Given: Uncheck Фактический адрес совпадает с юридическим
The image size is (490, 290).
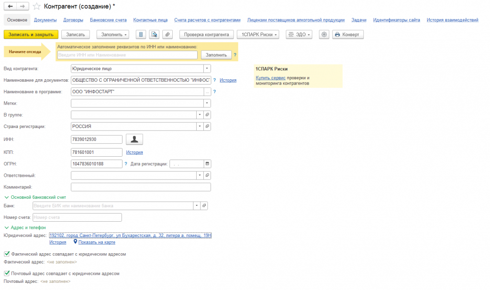Looking at the screenshot, I should click(7, 254).
